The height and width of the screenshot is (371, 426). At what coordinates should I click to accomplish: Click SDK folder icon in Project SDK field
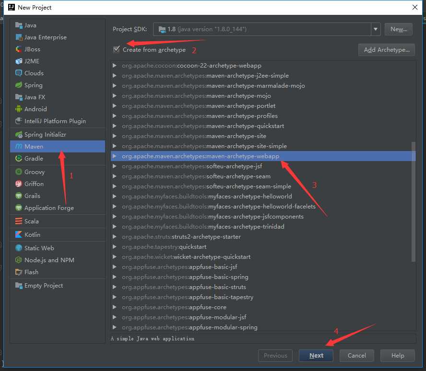tap(162, 29)
